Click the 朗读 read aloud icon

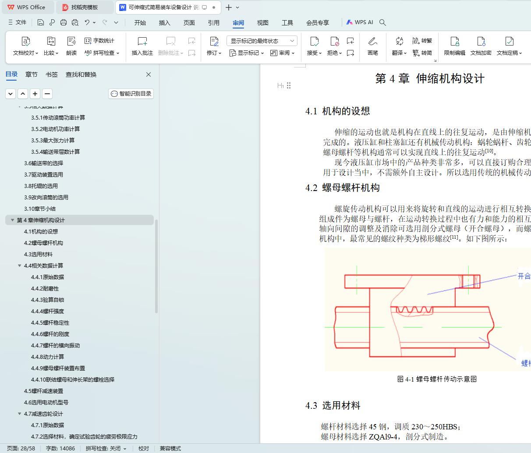point(71,41)
